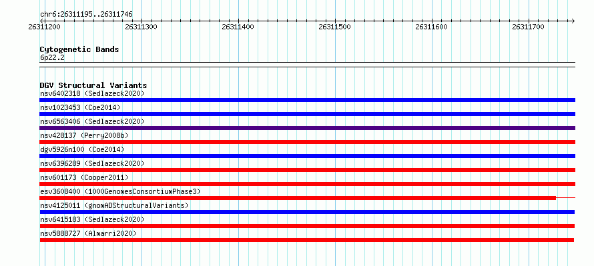The height and width of the screenshot is (266, 594).
Task: Open nsv5888727 (Almarri2020) variant label
Action: [88, 233]
